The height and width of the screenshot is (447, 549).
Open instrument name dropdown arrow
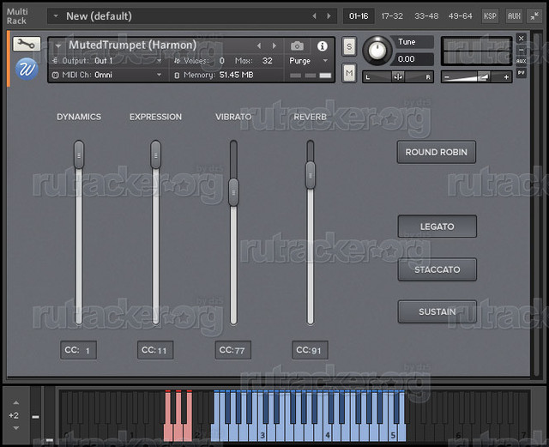(58, 45)
